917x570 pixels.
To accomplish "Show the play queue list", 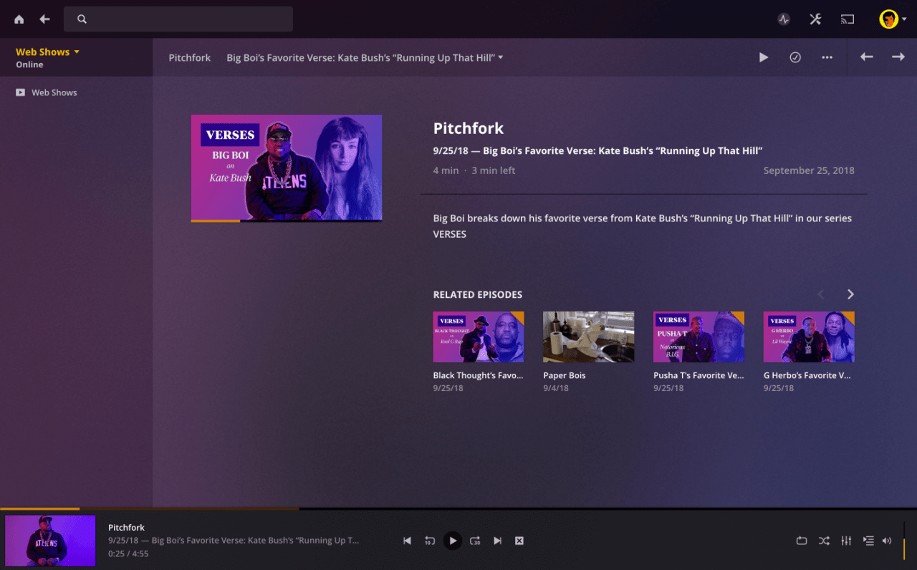I will click(x=868, y=541).
